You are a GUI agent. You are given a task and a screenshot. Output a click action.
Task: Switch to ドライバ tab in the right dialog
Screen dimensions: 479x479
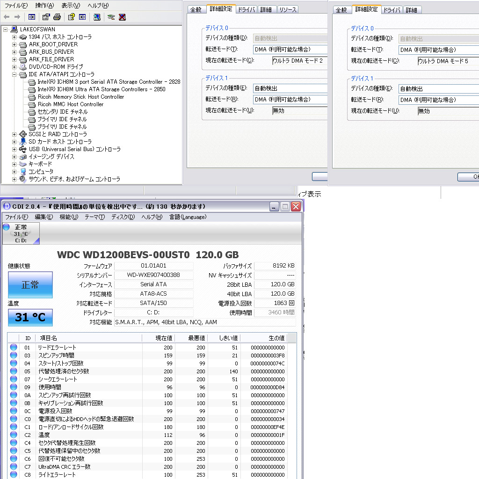point(392,10)
